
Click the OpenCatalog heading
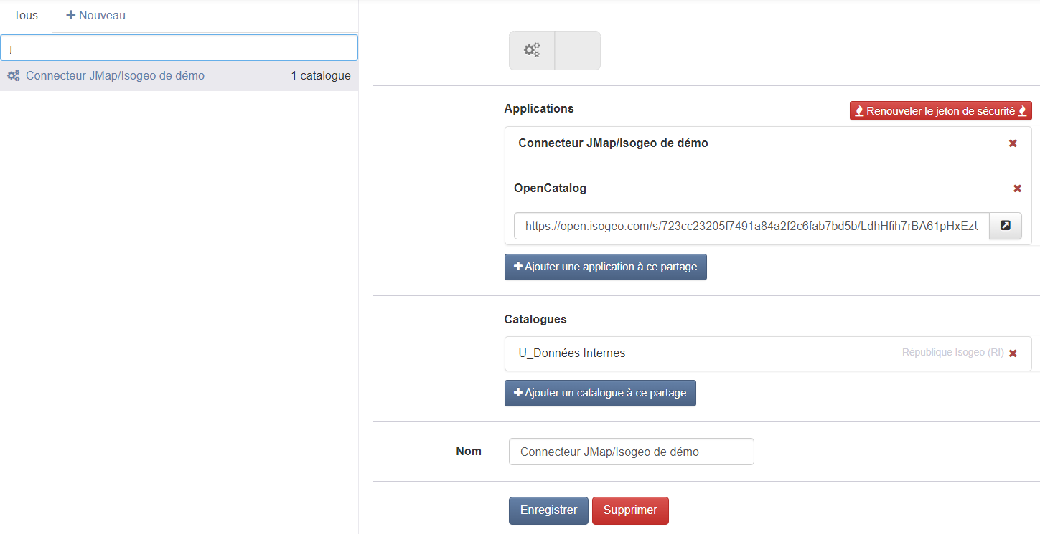(x=550, y=189)
